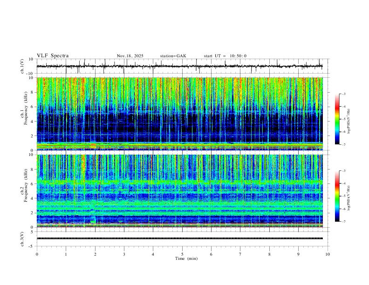The image size is (369, 285).
Task: Select the date "Nov.18, 2025" in the header
Action: (x=130, y=56)
